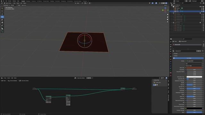Switch to the Geometry Nodes workspace tab
The width and height of the screenshot is (205, 115).
pos(78,1)
